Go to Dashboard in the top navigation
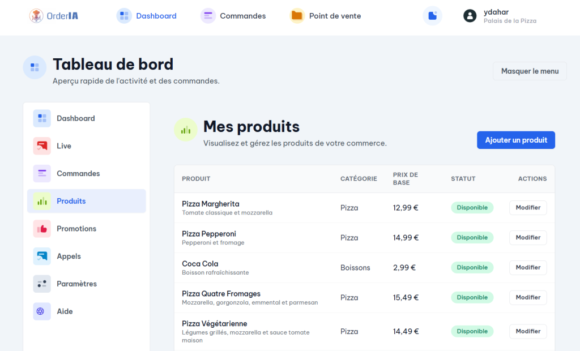The width and height of the screenshot is (580, 351). [x=156, y=16]
